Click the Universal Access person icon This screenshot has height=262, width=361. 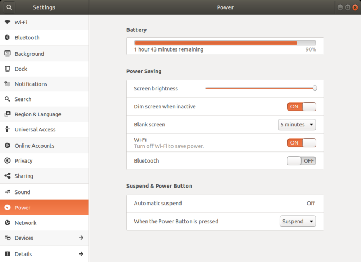click(x=7, y=130)
